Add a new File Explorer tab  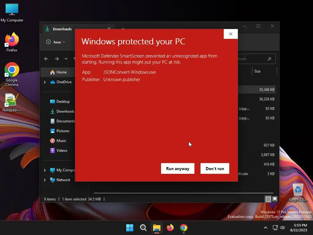coord(123,29)
